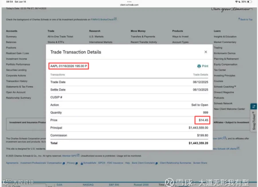Select the AAPL 01/16/2026 195.00 P symbol text
The image size is (258, 187).
(69, 66)
